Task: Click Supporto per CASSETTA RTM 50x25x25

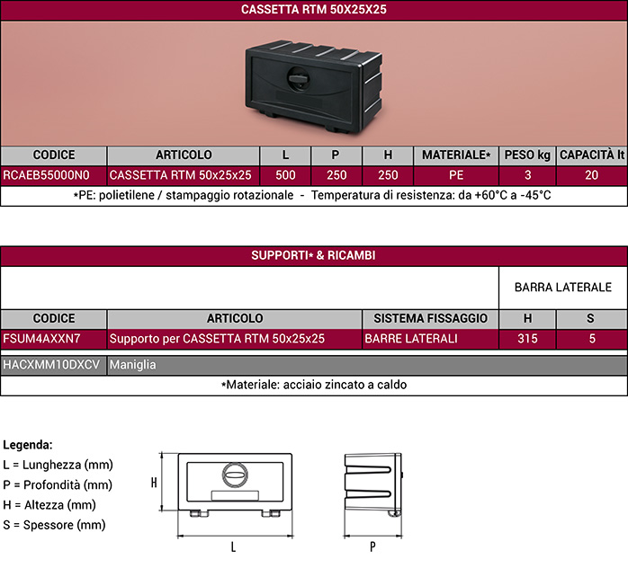Action: coord(217,339)
